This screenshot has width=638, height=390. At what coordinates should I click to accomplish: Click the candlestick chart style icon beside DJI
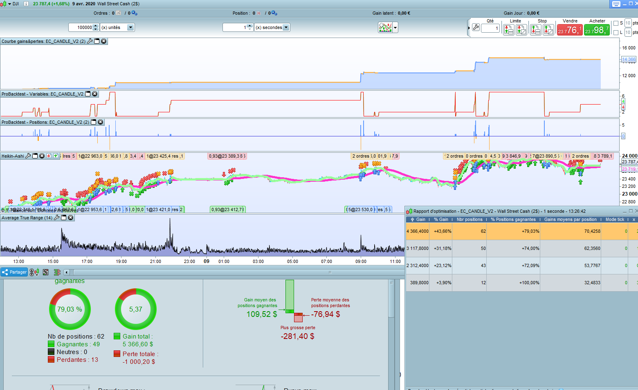point(3,4)
